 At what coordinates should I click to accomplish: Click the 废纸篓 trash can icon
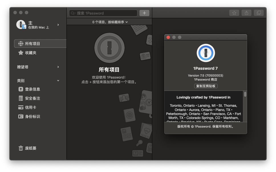[21, 148]
